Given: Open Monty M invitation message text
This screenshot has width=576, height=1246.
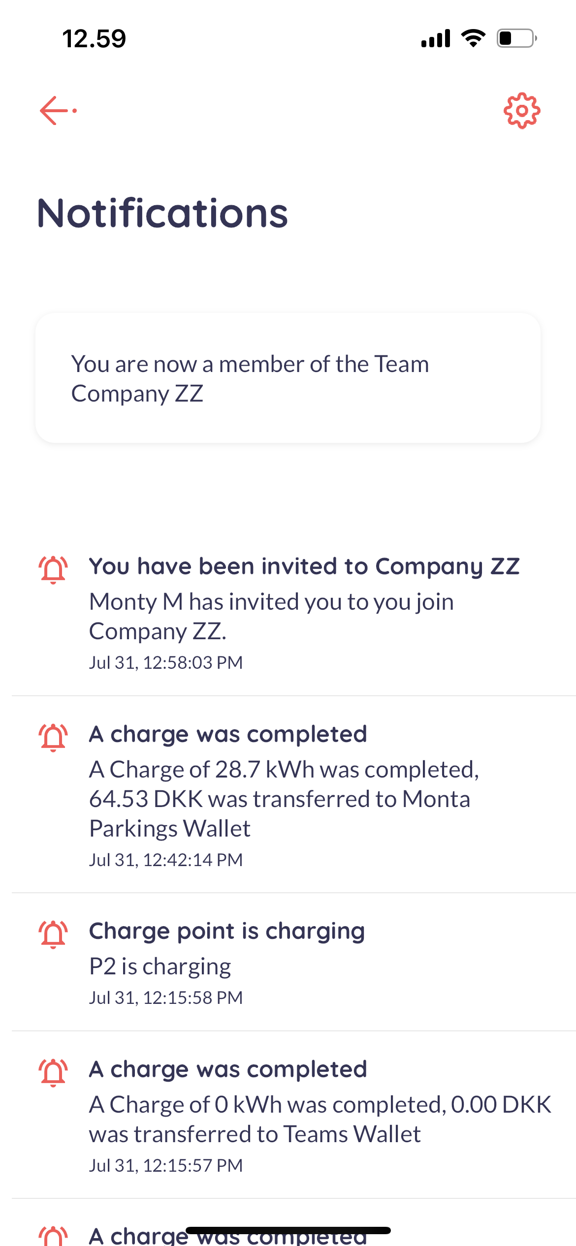Looking at the screenshot, I should pos(271,616).
